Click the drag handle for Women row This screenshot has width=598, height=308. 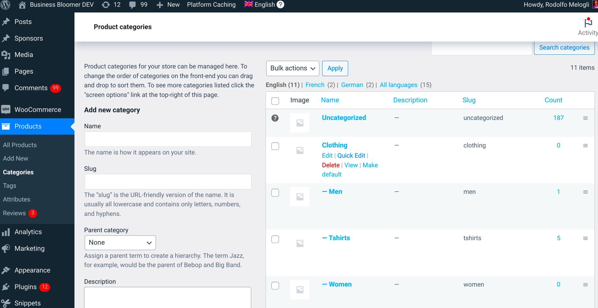586,285
